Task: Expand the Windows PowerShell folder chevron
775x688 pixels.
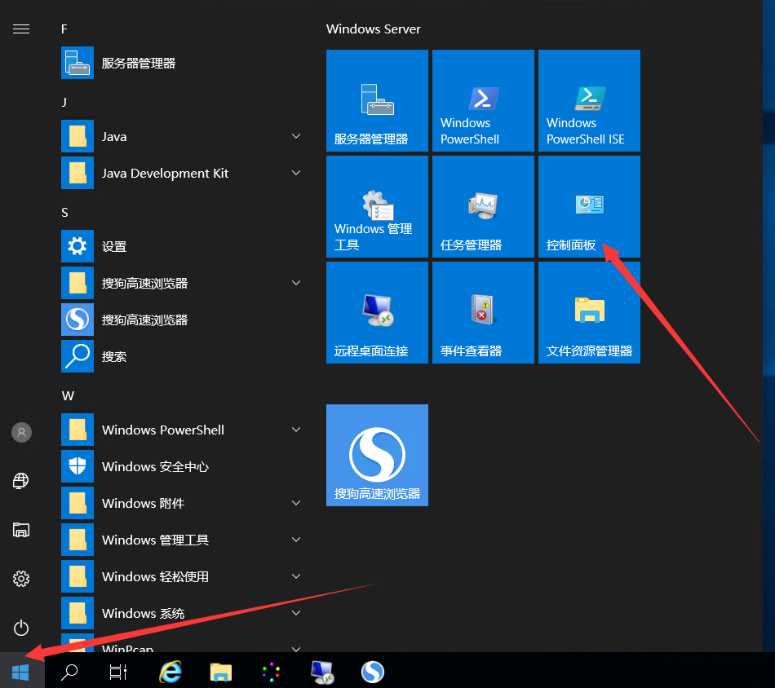Action: click(x=296, y=430)
